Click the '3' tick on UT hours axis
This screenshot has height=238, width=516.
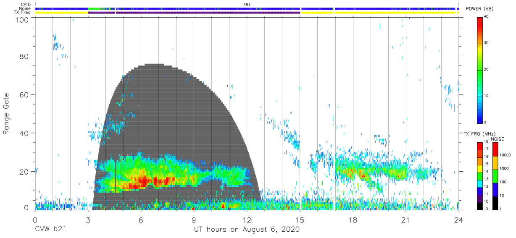88,219
